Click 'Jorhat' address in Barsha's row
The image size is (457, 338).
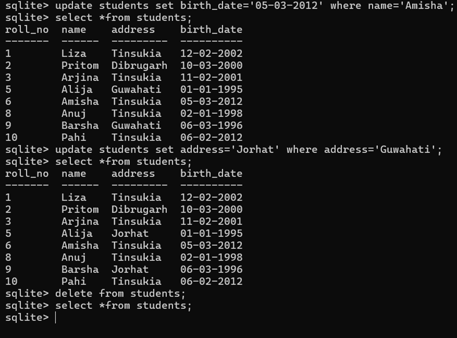(x=130, y=269)
